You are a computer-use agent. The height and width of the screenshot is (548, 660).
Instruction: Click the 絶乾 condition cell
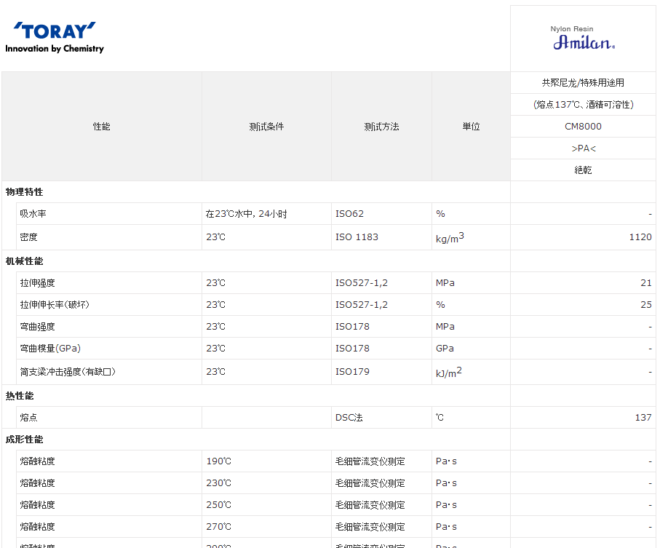[x=583, y=170]
